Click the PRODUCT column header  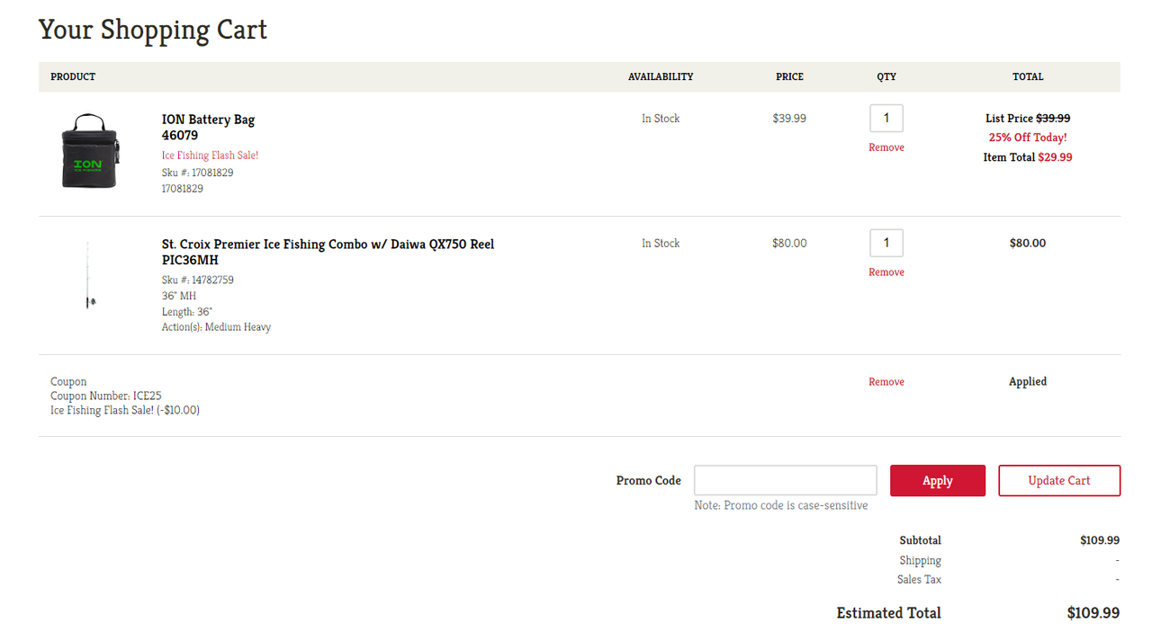coord(73,76)
